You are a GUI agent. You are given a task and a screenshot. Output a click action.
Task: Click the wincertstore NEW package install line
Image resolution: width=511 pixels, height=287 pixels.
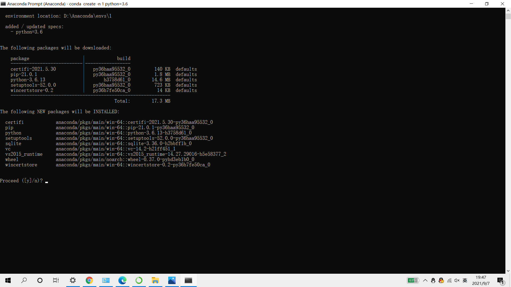click(x=108, y=165)
